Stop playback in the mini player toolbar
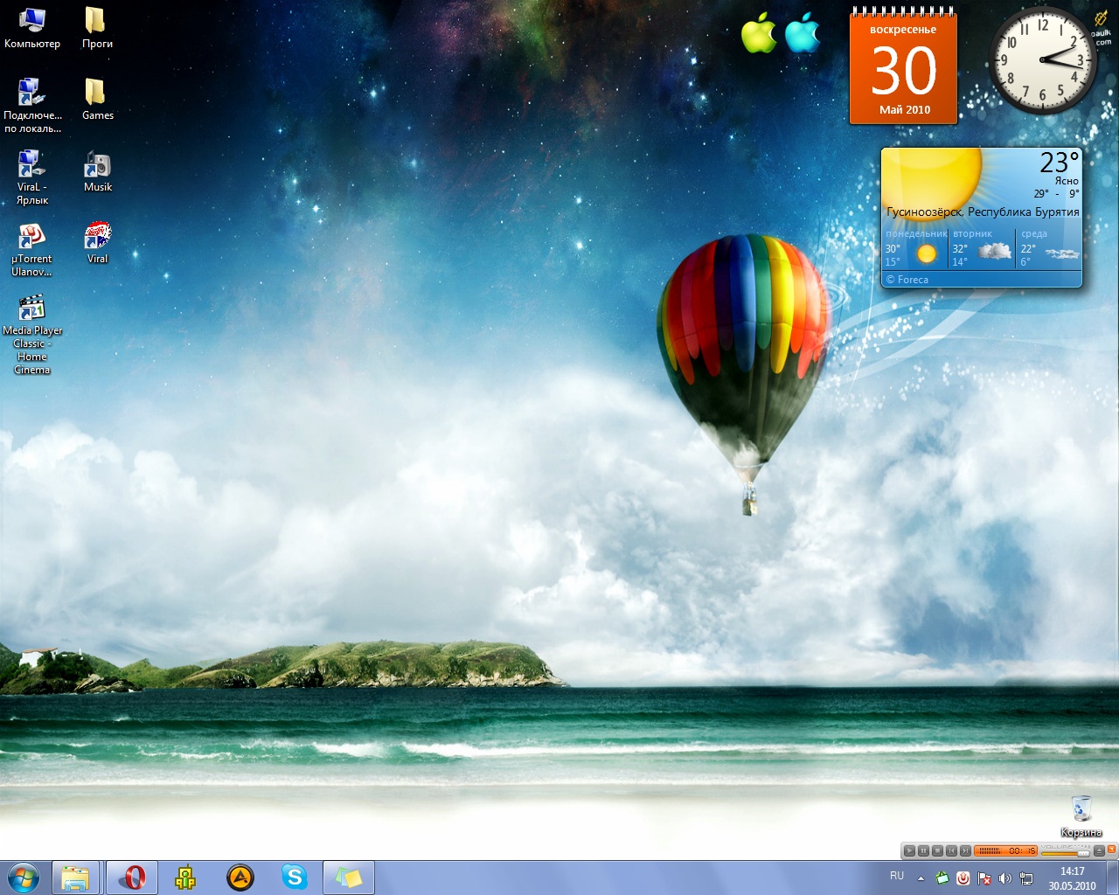 pyautogui.click(x=937, y=850)
